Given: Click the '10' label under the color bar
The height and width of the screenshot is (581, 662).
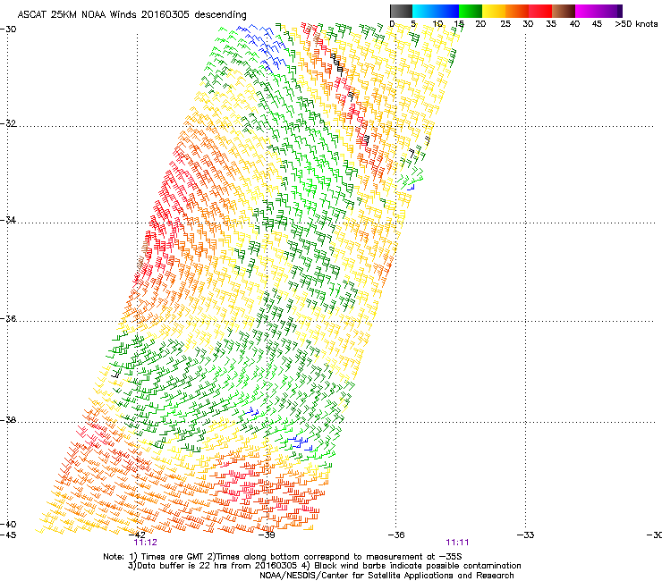Looking at the screenshot, I should click(x=437, y=24).
